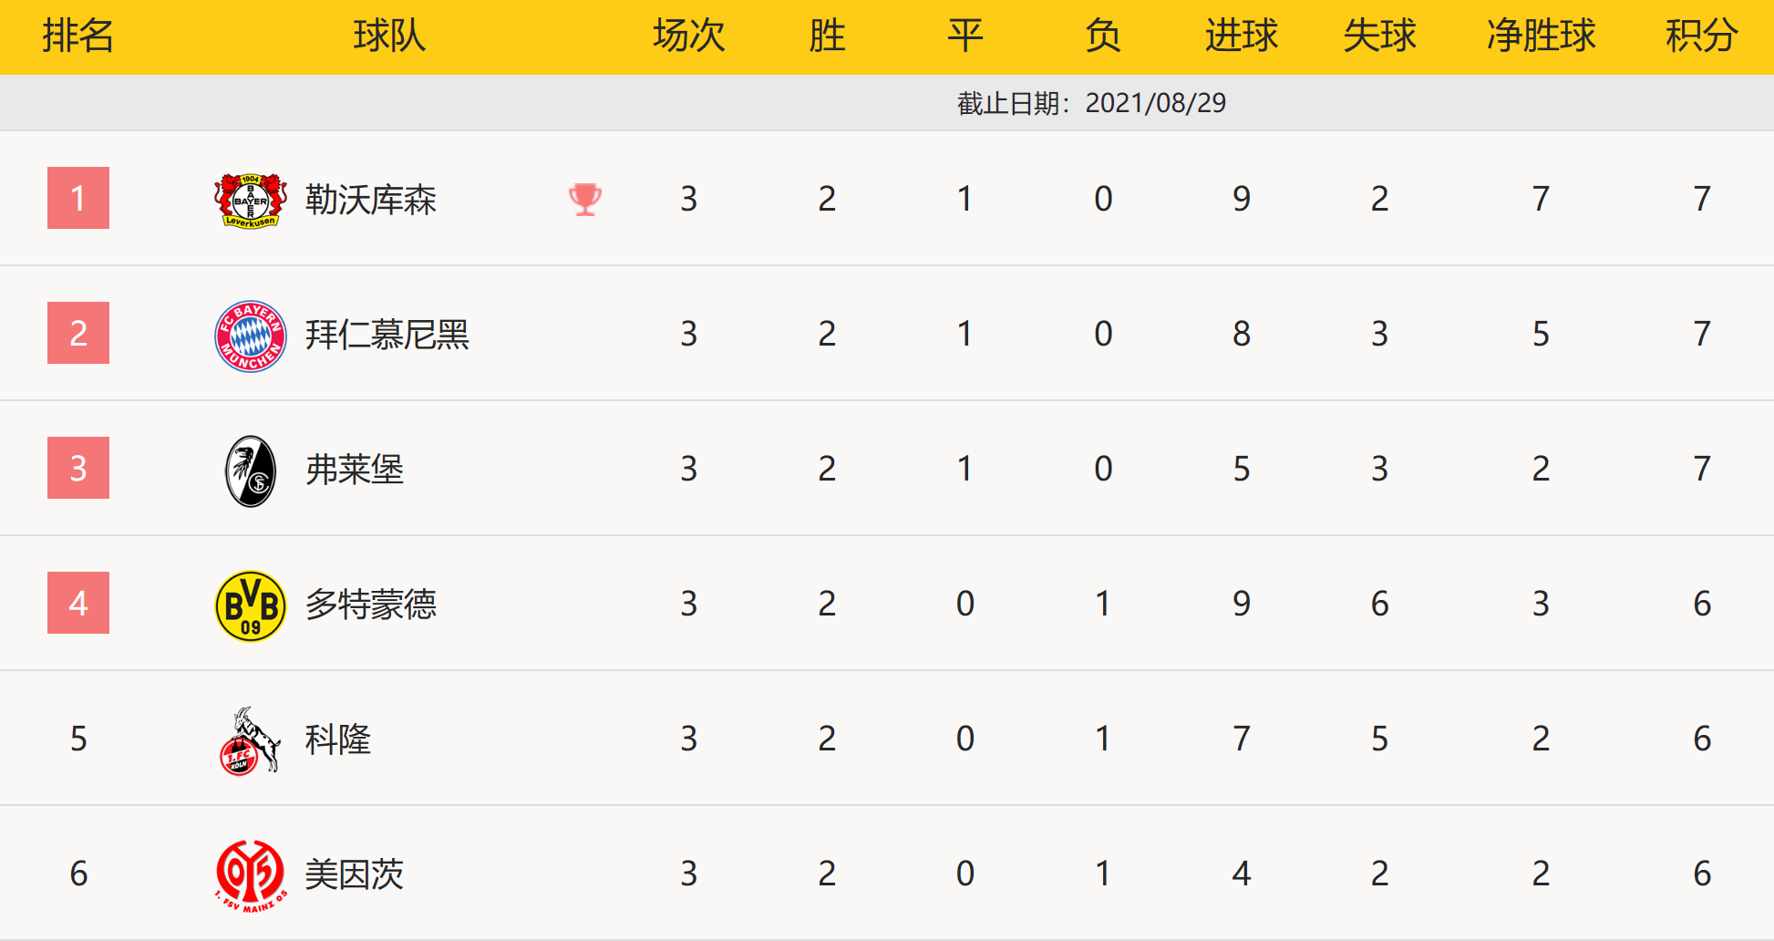This screenshot has width=1774, height=941.
Task: Open the 勒沃库森 team name link
Action: coord(371,200)
